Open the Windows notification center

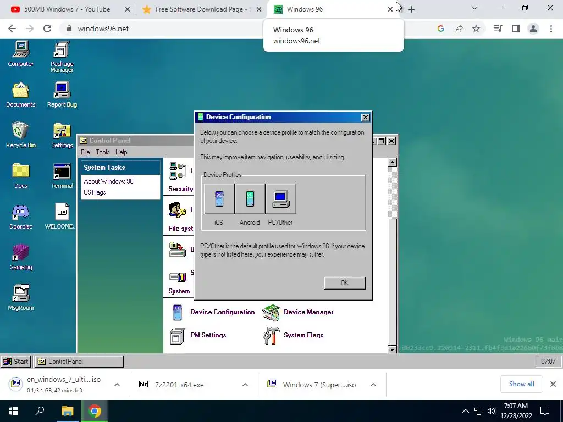[x=545, y=411]
